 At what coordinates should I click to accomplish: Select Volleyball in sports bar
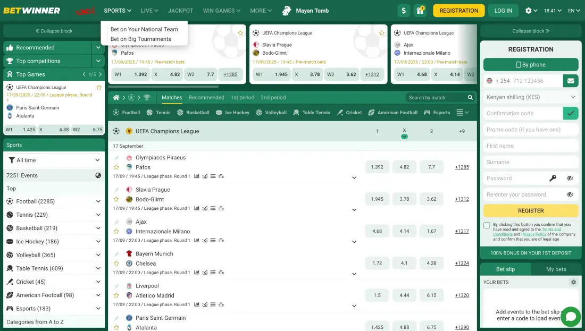(x=271, y=112)
